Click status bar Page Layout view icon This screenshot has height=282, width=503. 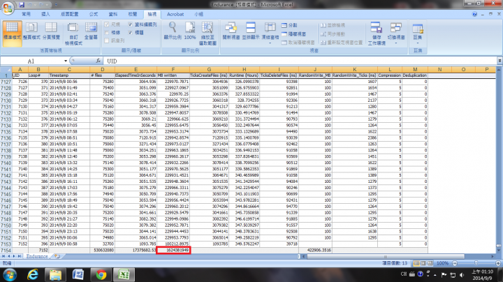pos(423,263)
